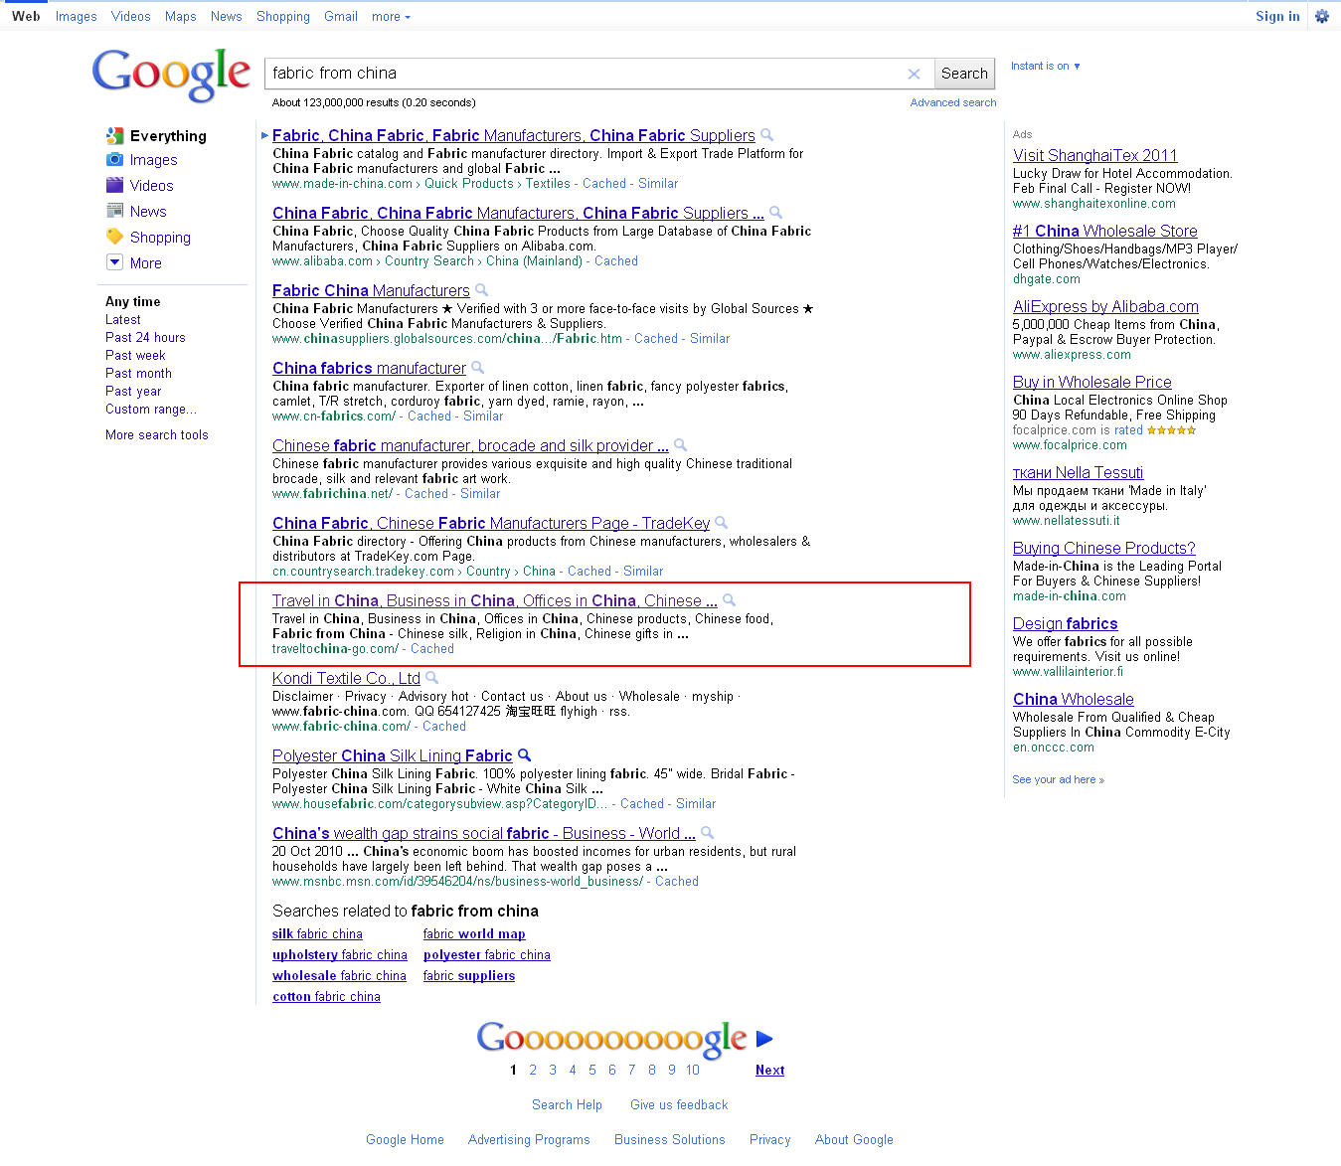Filter results to Past month
1341x1166 pixels.
(138, 374)
